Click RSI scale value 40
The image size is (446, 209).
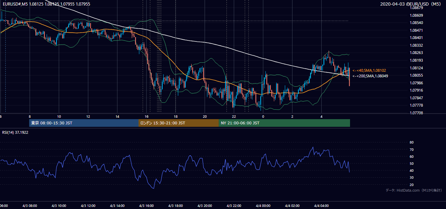(411, 171)
